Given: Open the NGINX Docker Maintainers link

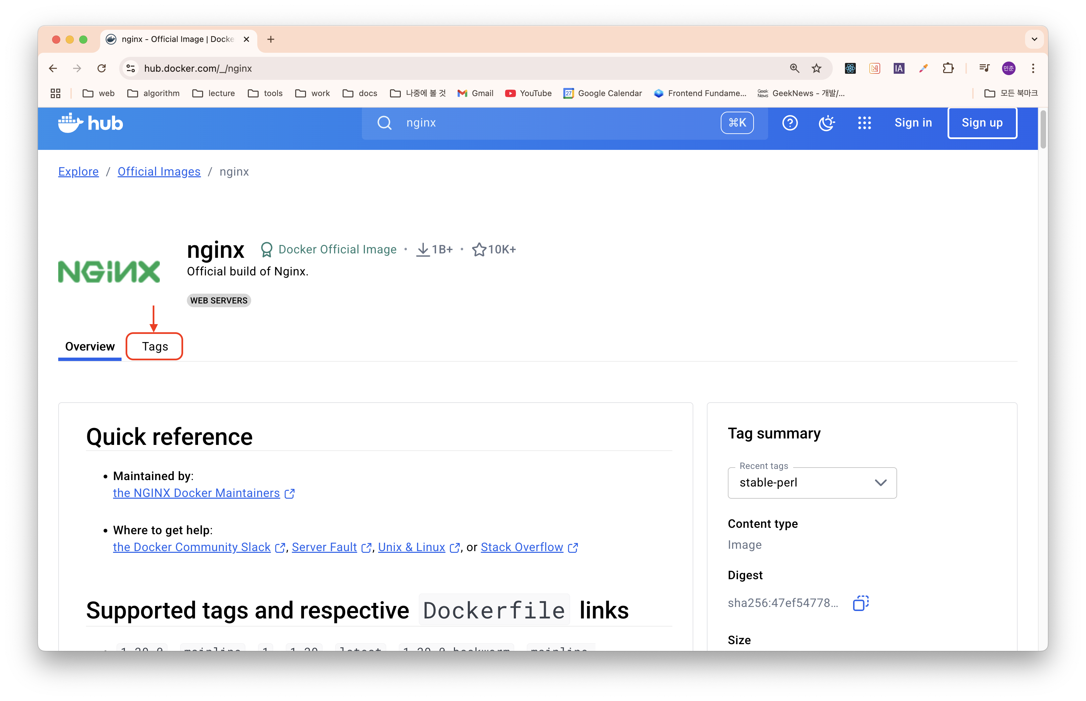Looking at the screenshot, I should [196, 493].
